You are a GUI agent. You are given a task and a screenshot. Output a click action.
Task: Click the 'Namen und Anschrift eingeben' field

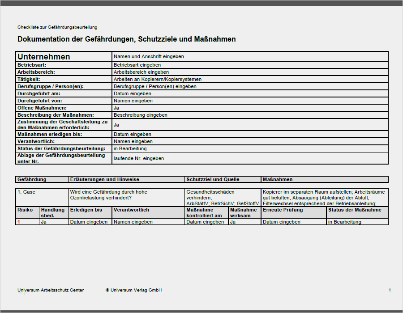click(x=250, y=56)
